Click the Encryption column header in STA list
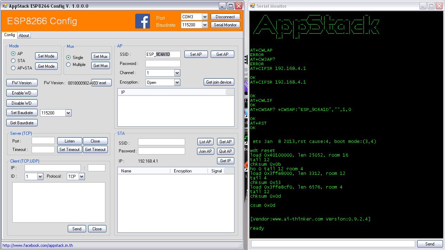Screen dimensions: 445x250 tap(189, 171)
